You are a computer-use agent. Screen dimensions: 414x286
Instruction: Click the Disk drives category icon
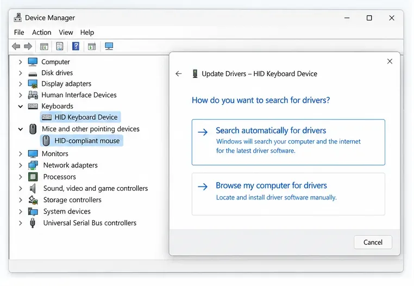[33, 74]
